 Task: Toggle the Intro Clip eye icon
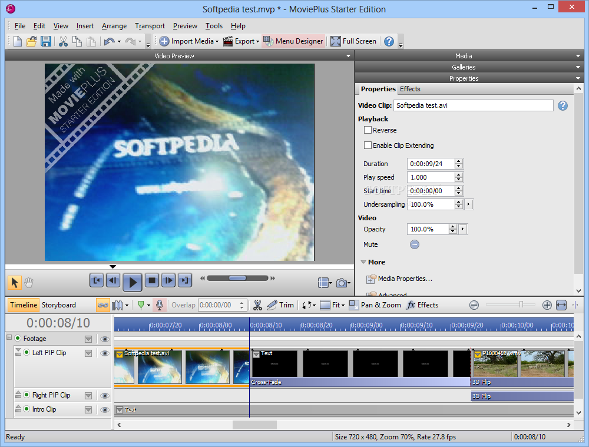(105, 410)
